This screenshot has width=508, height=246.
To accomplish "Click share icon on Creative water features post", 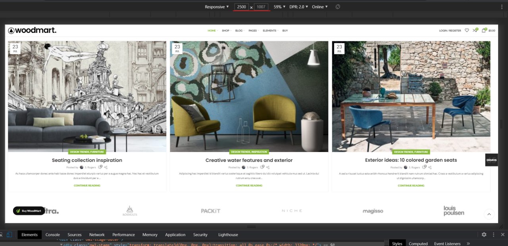I will [268, 167].
